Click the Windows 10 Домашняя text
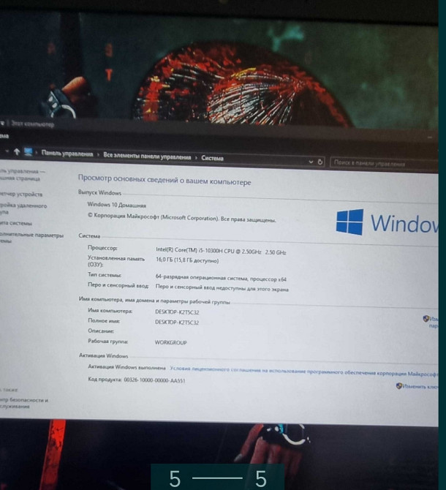Screen dimensions: 446x490 click(116, 205)
